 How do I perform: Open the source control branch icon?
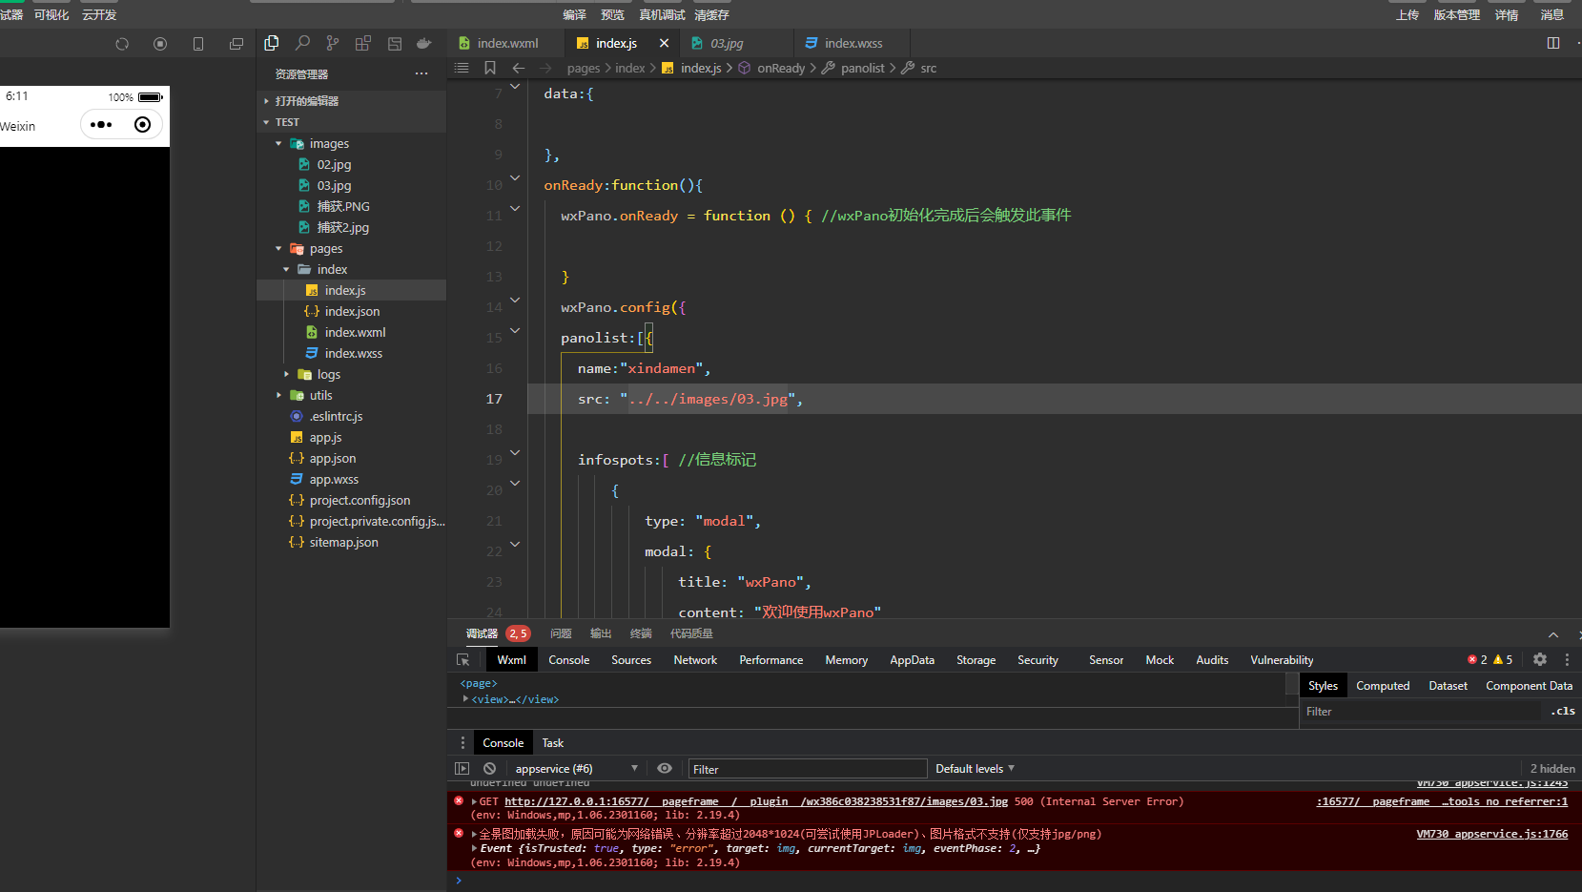332,43
